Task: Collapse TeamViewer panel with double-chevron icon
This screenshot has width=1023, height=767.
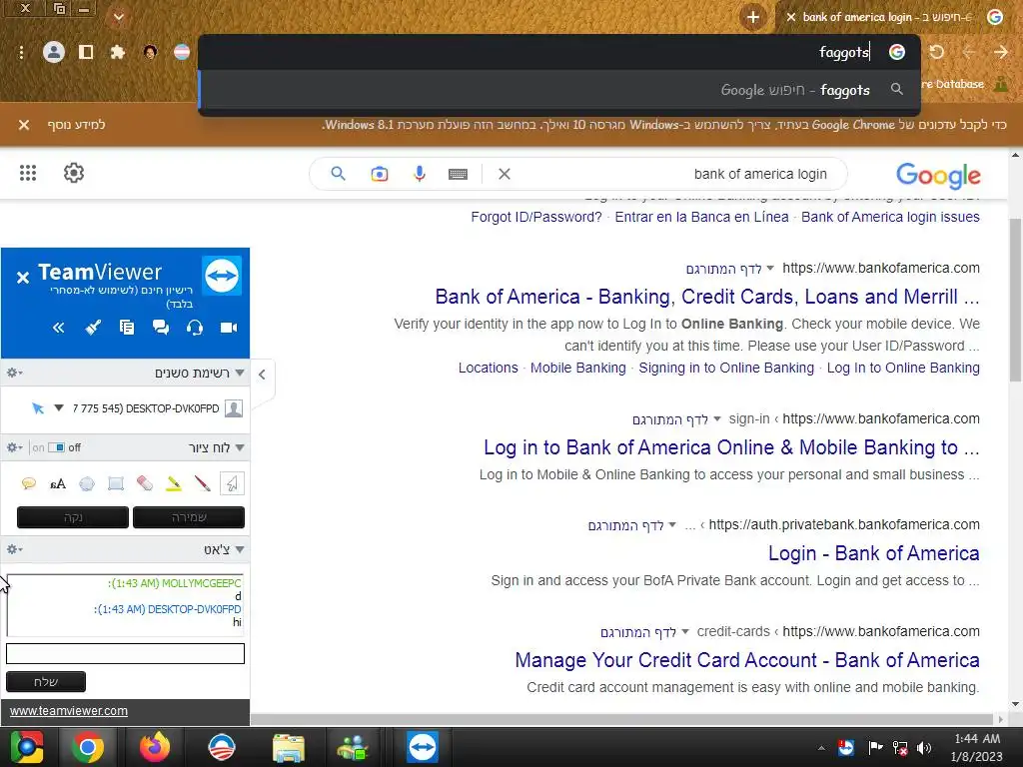Action: [59, 328]
